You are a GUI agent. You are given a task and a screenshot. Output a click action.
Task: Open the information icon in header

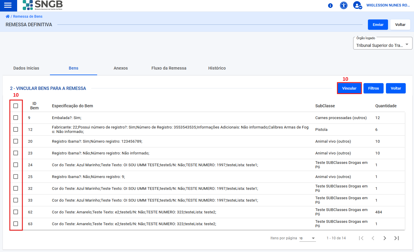[330, 6]
